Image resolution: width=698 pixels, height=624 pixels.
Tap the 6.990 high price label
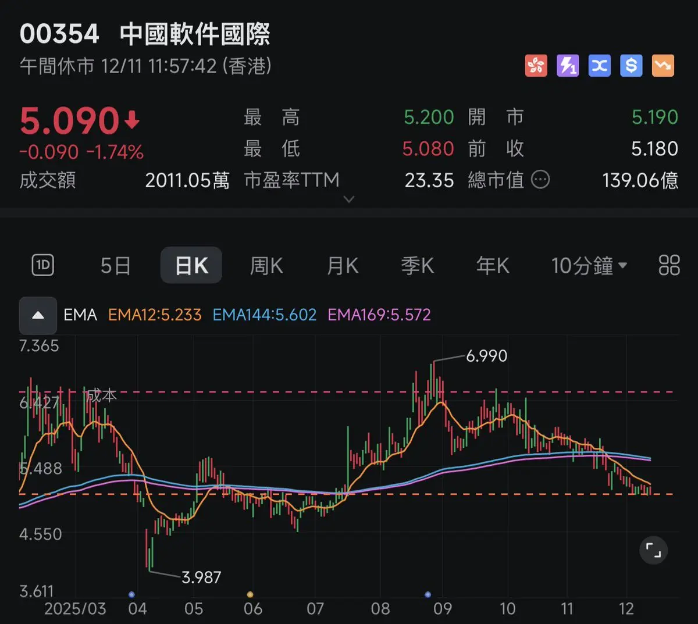[x=487, y=356]
